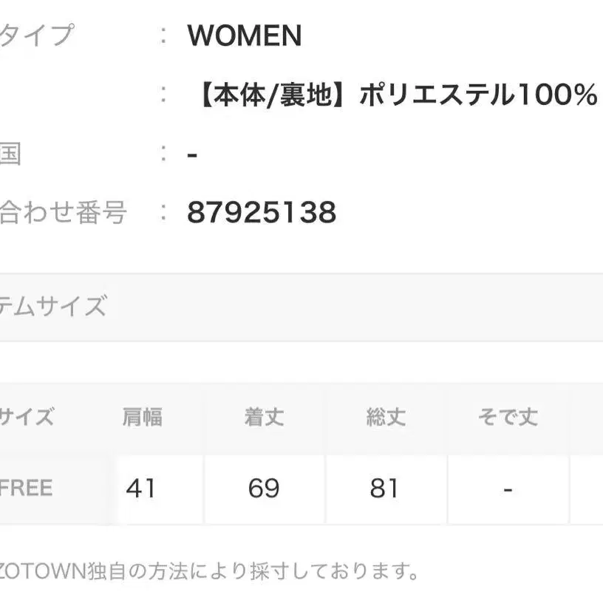Screen dimensions: 603x603
Task: Select the 肩幅 column header
Action: [x=142, y=418]
